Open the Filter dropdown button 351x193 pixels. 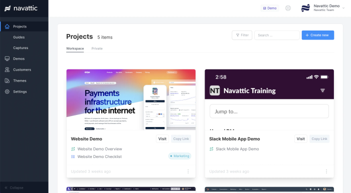pyautogui.click(x=242, y=35)
